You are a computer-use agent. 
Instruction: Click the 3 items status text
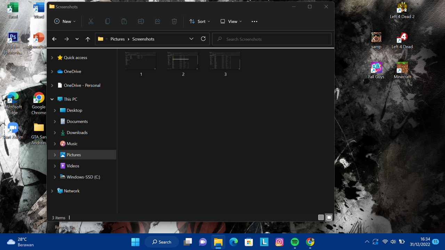[58, 218]
